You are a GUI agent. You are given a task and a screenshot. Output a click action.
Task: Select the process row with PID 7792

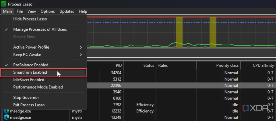coord(181,105)
